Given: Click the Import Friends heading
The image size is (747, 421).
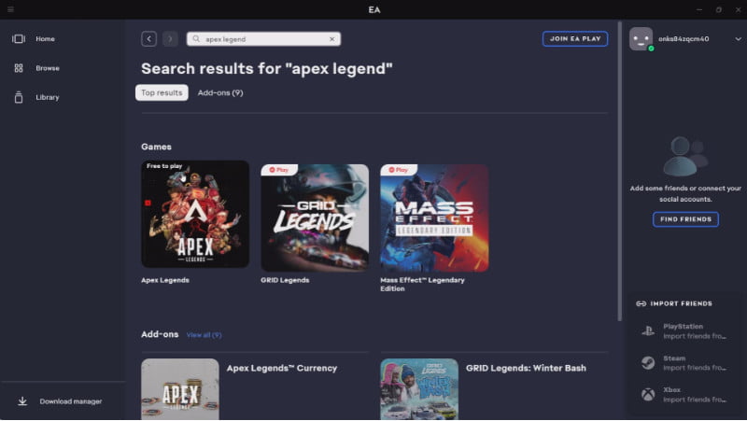Looking at the screenshot, I should pos(682,303).
